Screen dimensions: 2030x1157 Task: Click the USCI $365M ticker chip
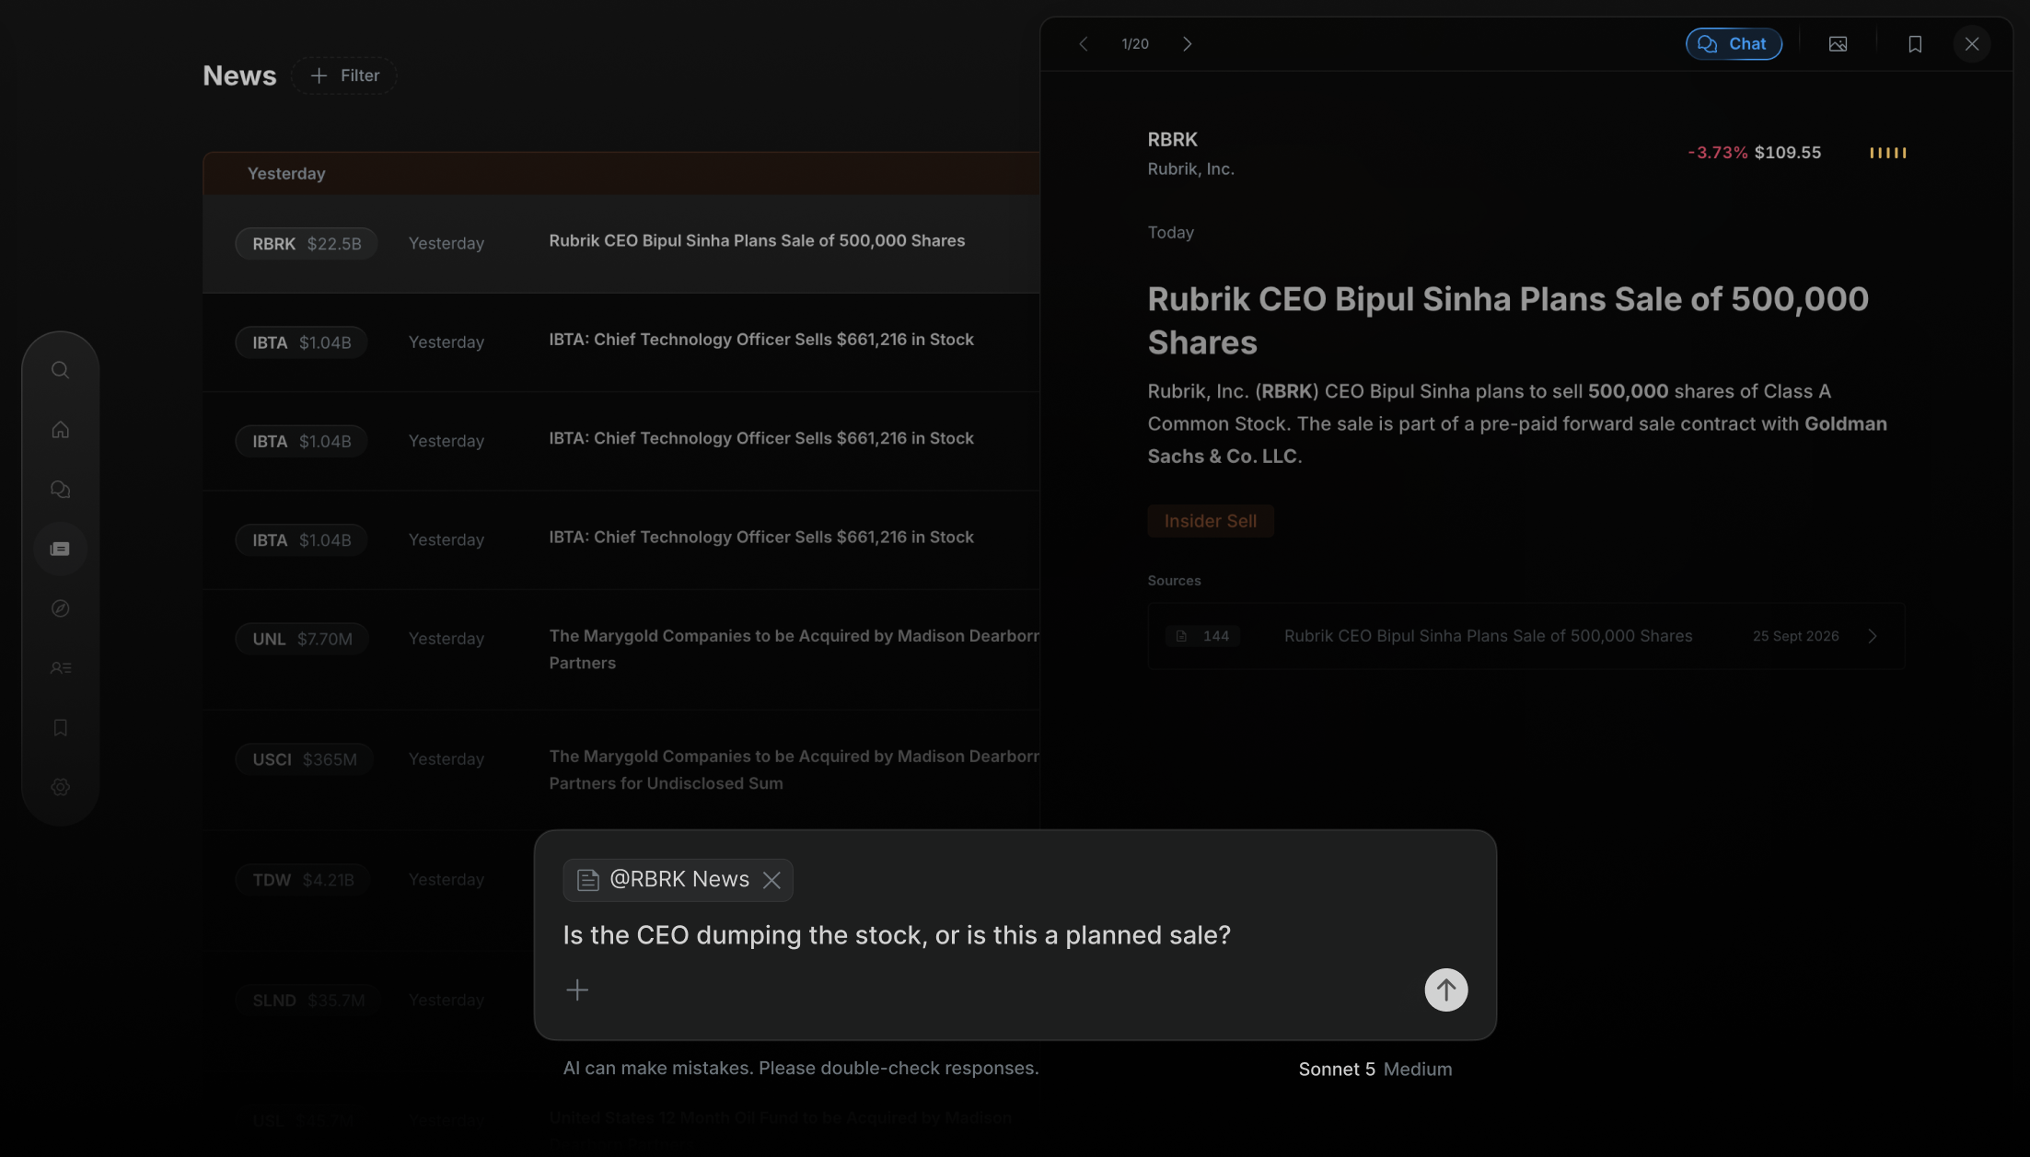click(305, 759)
